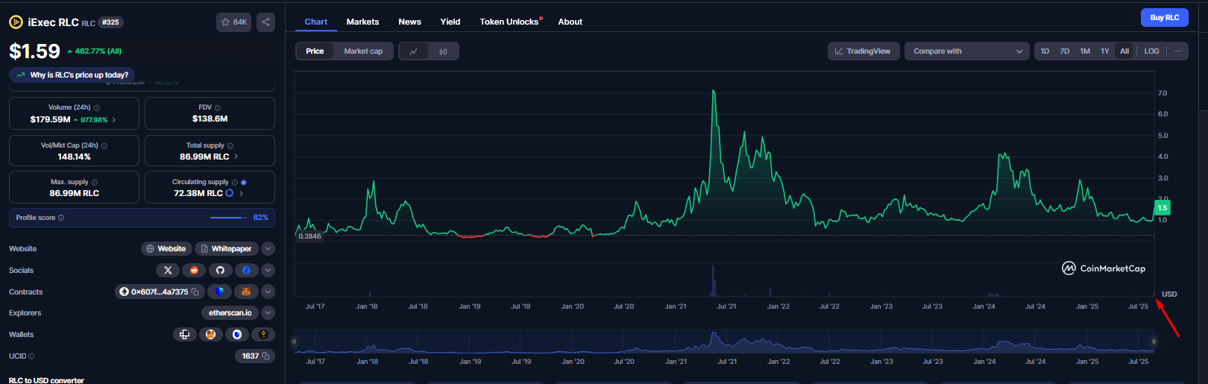Open the Trust Wallet shield in Wallets row
Viewport: 1208px width, 384px height.
point(237,334)
